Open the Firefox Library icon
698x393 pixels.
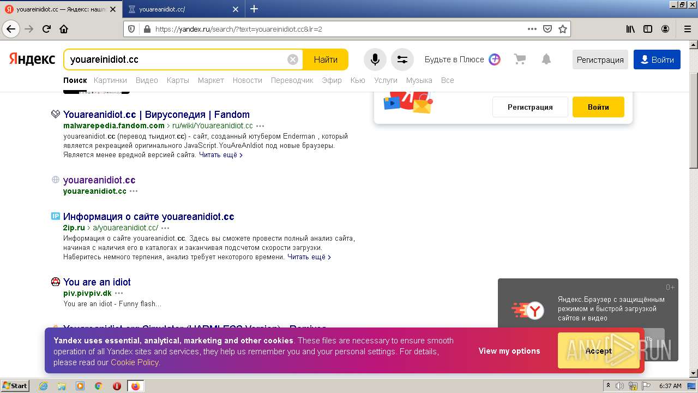point(630,29)
